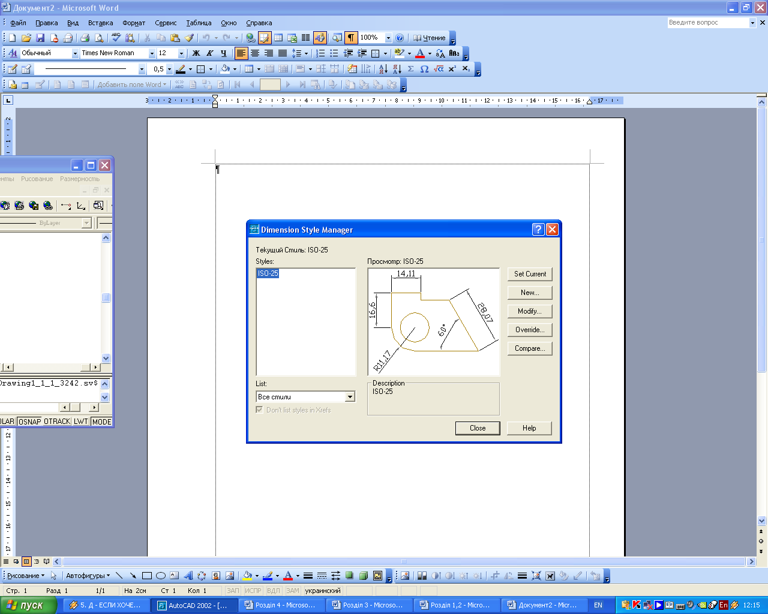
Task: Insert WordArt from the Drawing toolbar
Action: pos(188,576)
